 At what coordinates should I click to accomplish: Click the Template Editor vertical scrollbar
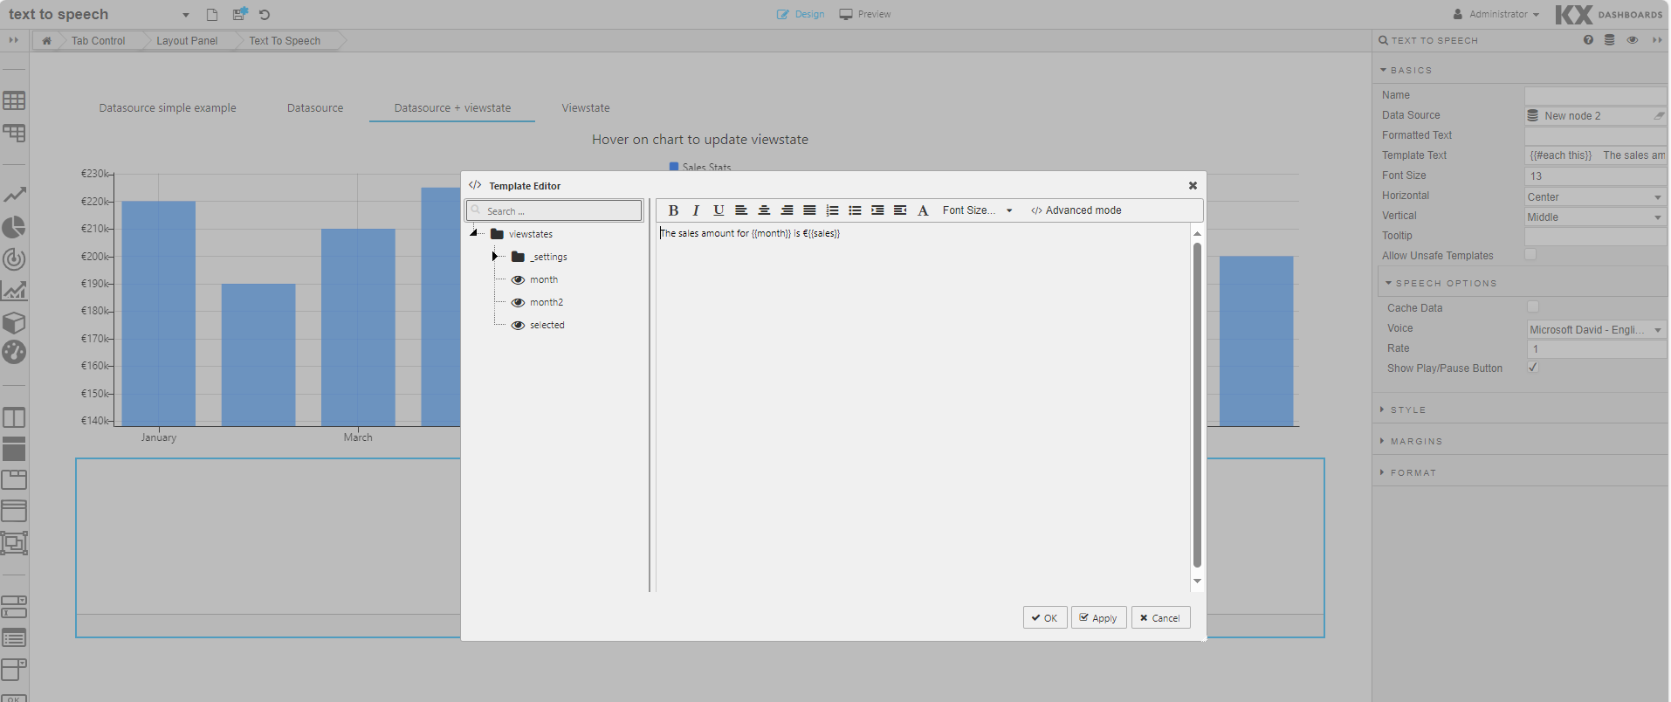tap(1197, 404)
